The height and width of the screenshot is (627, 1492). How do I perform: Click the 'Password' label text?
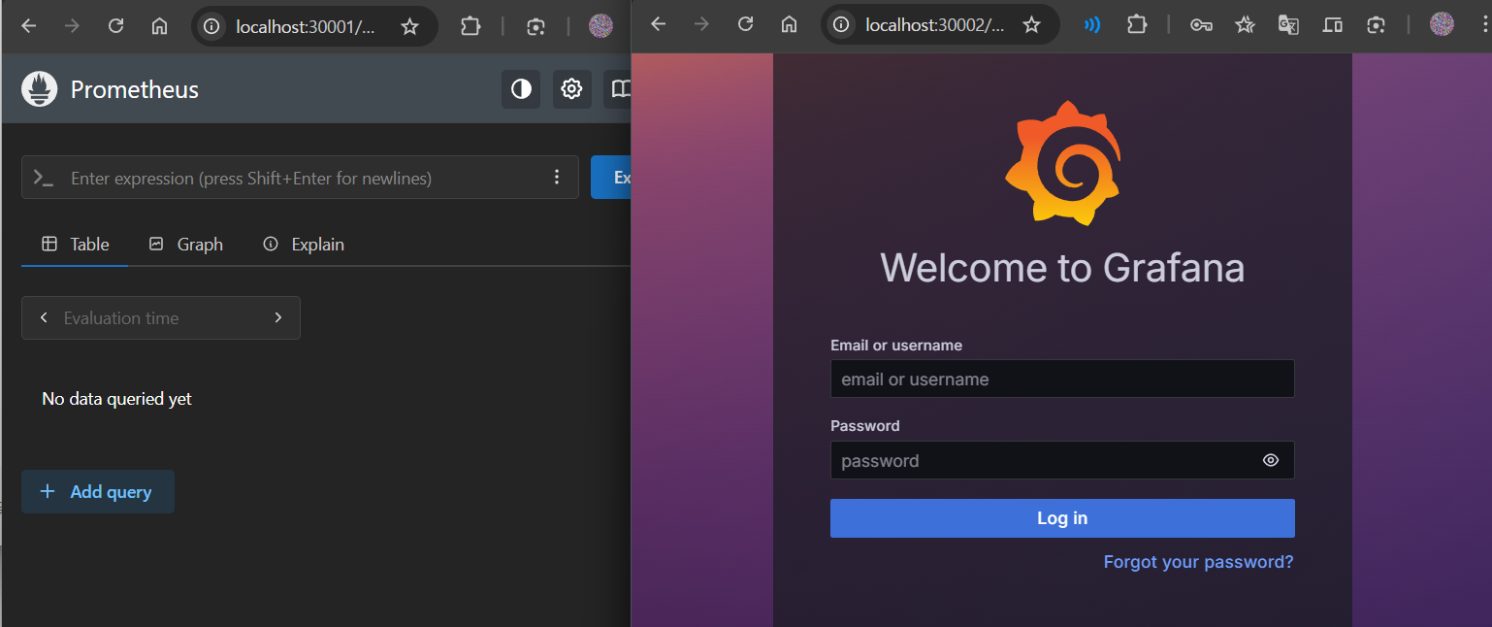865,426
